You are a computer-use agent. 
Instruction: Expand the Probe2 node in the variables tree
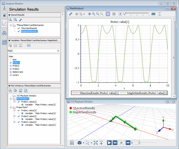(x=10, y=66)
